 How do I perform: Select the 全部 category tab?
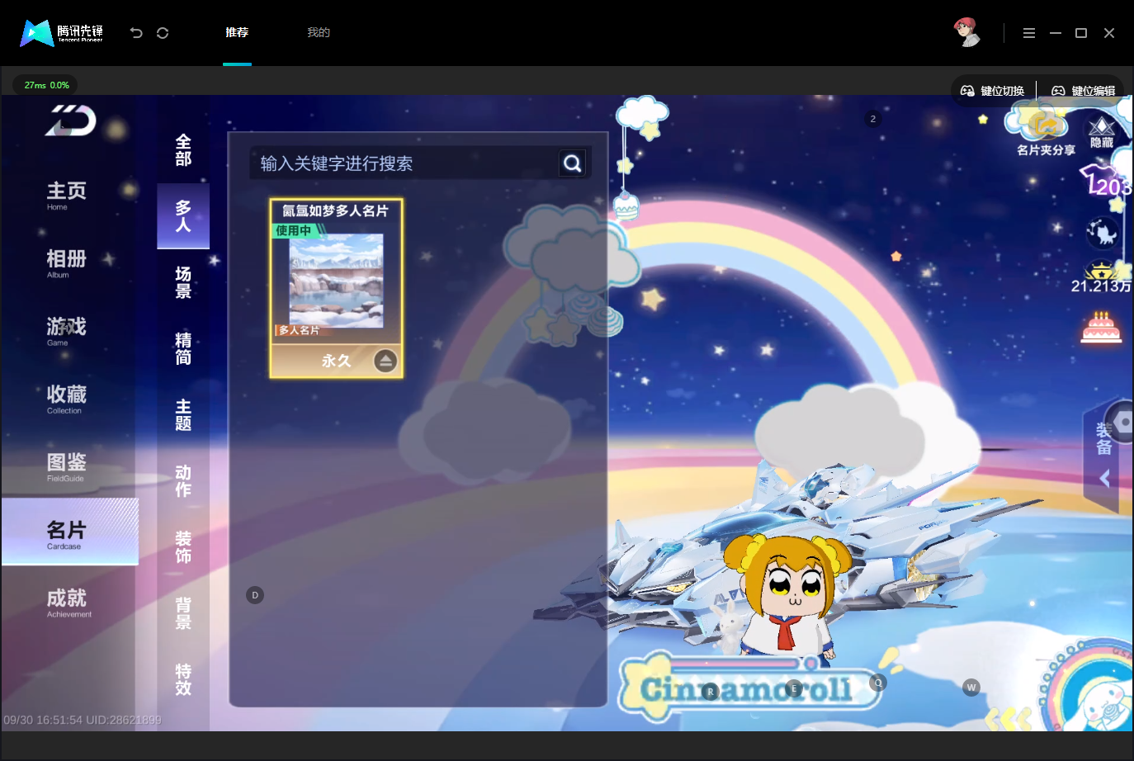pos(183,150)
